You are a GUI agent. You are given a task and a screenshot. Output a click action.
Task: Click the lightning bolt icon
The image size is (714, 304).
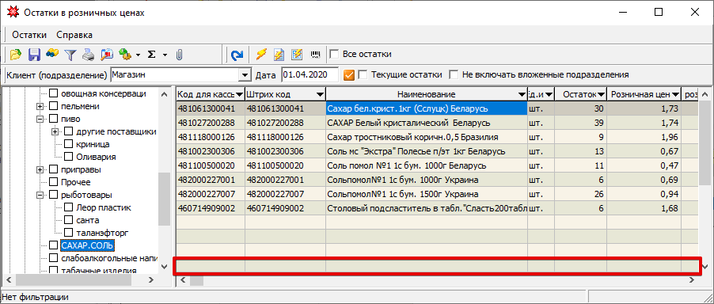tap(261, 55)
